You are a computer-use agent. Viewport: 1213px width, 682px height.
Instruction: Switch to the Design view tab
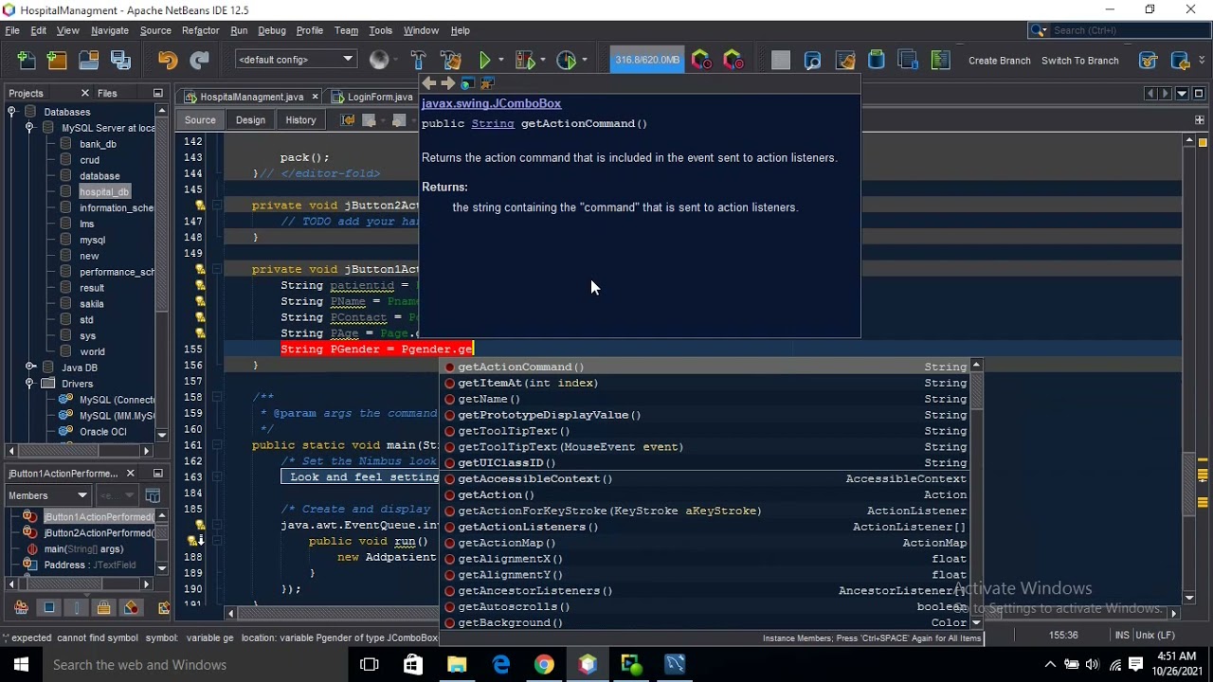tap(250, 120)
